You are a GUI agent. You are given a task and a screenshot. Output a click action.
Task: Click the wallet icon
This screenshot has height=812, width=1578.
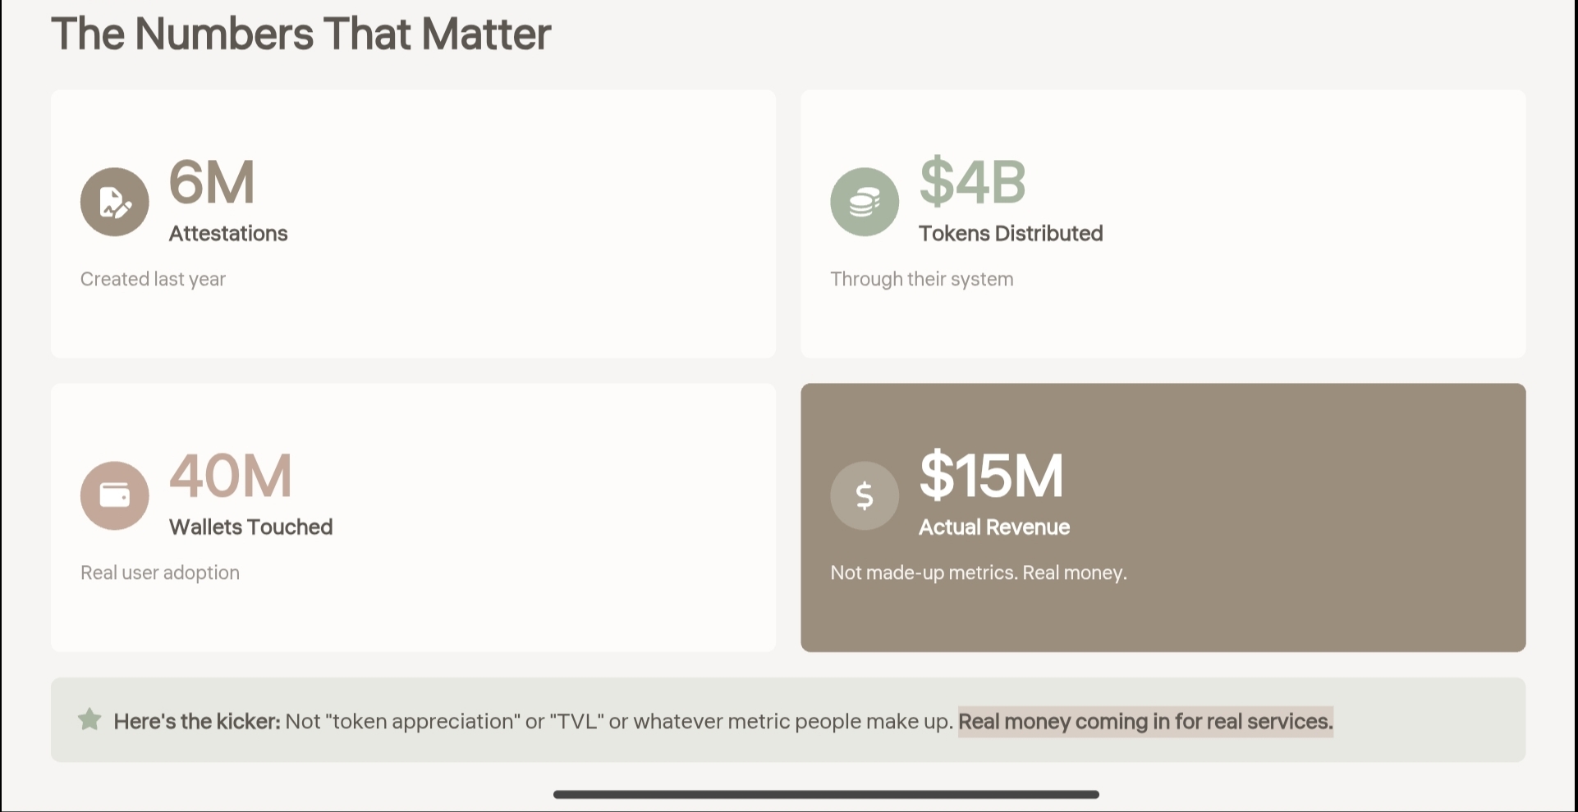click(x=115, y=495)
